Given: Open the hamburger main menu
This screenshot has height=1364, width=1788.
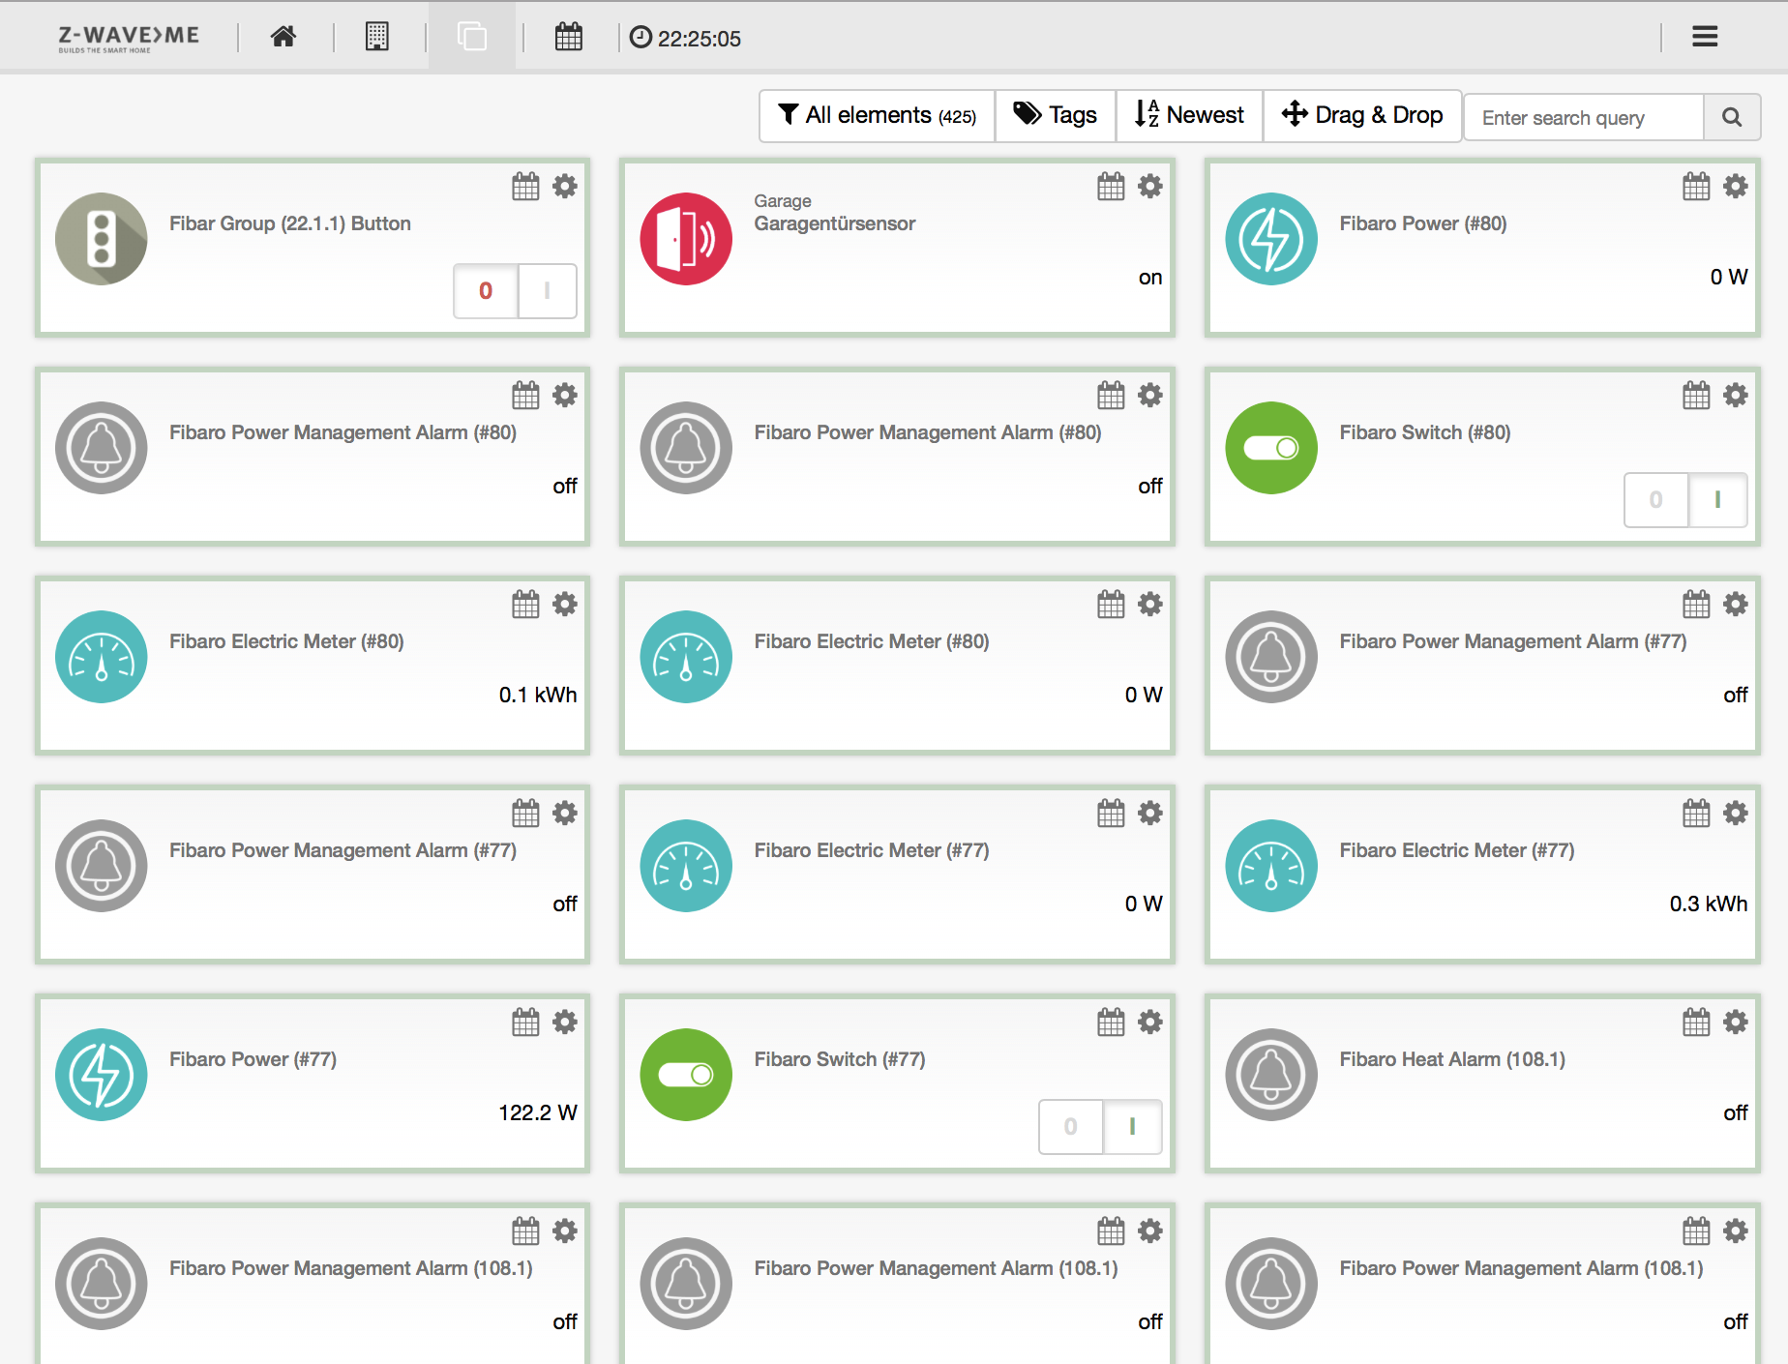Looking at the screenshot, I should tap(1704, 38).
